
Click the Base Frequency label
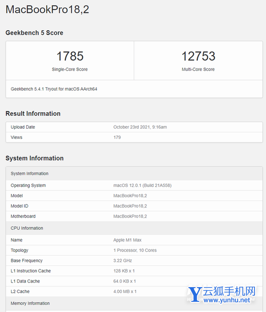click(x=27, y=261)
